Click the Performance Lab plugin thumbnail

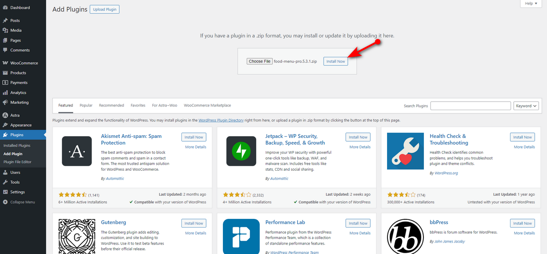click(241, 236)
